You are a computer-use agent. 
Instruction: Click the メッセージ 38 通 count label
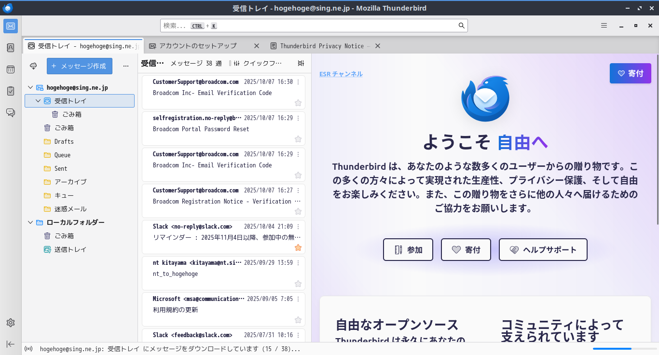point(196,63)
